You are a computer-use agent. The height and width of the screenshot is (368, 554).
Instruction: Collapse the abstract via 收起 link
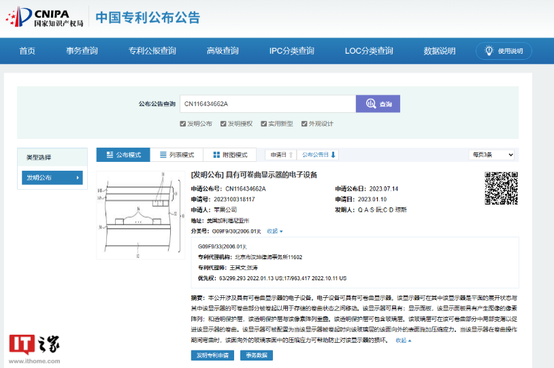pos(403,341)
